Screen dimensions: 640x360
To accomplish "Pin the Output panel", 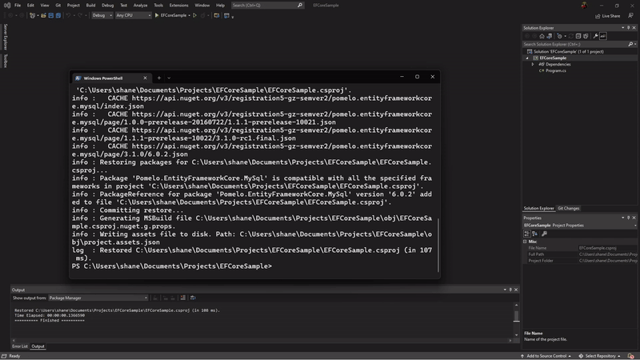I will point(510,290).
